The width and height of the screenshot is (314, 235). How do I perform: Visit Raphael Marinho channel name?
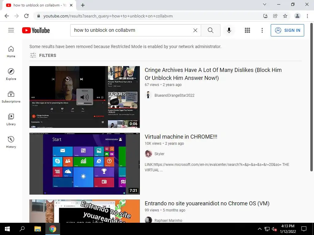coord(168,220)
